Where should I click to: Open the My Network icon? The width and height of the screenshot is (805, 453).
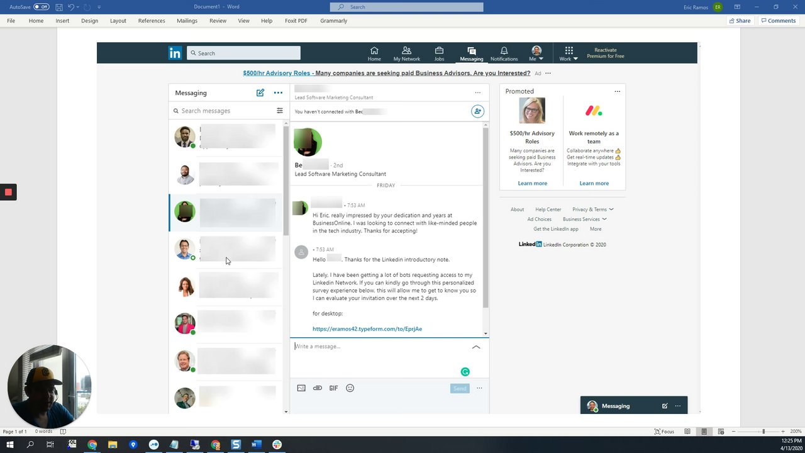pos(406,53)
